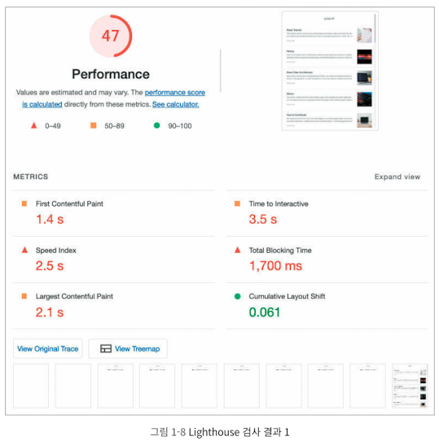Click the 1.4 s value

[x=50, y=219]
